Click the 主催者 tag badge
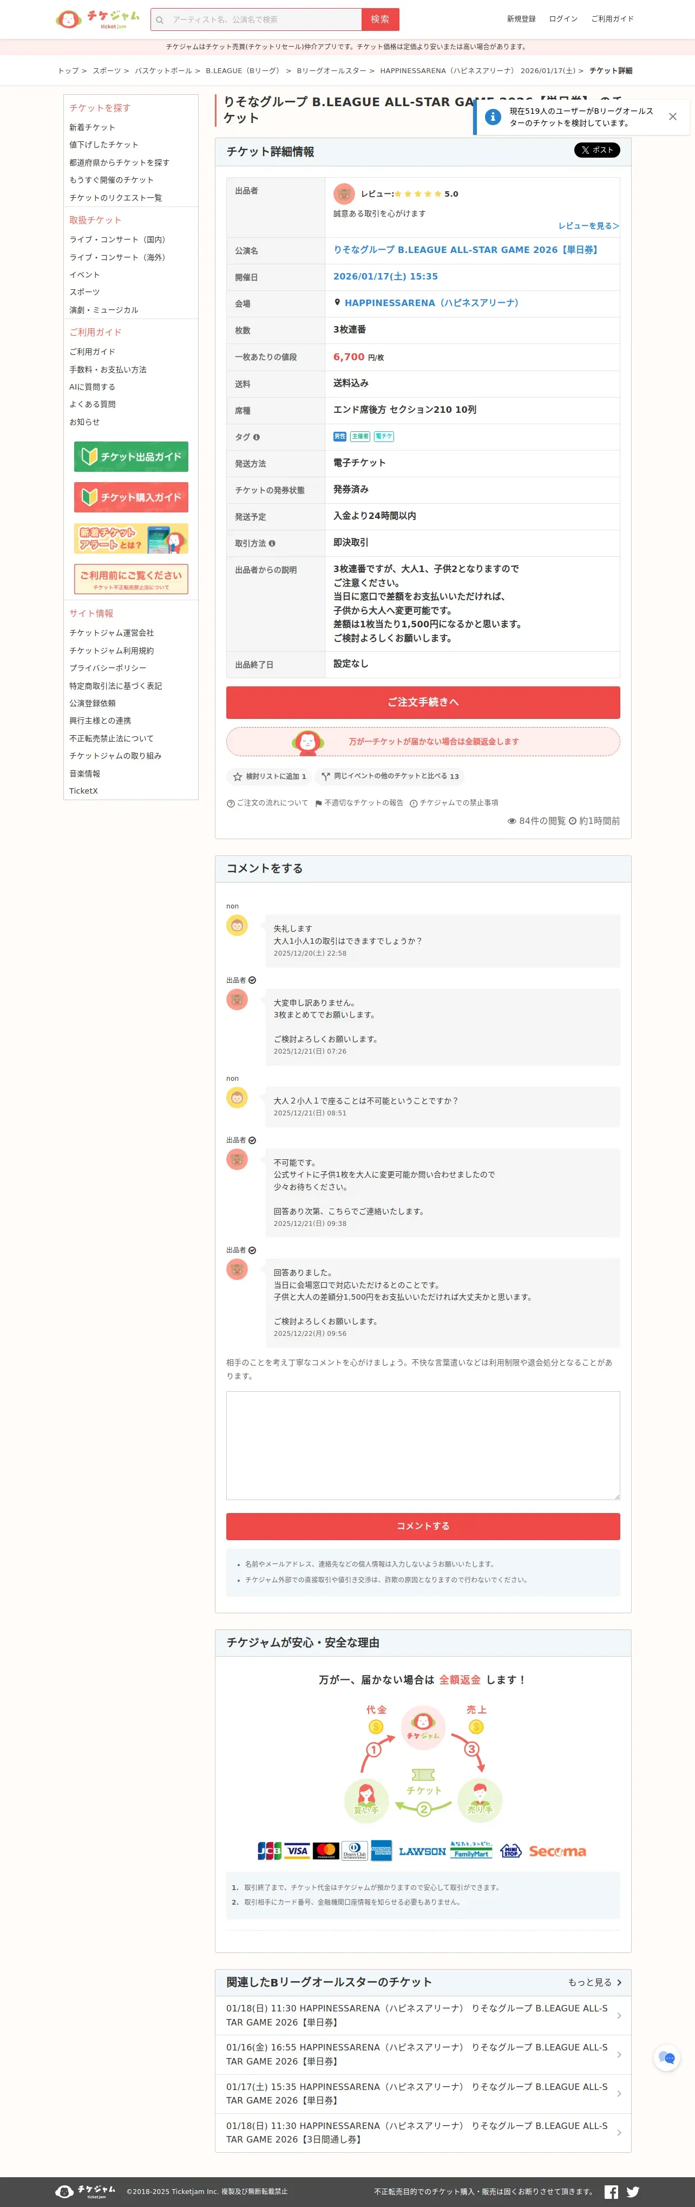The height and width of the screenshot is (2207, 695). tap(360, 436)
